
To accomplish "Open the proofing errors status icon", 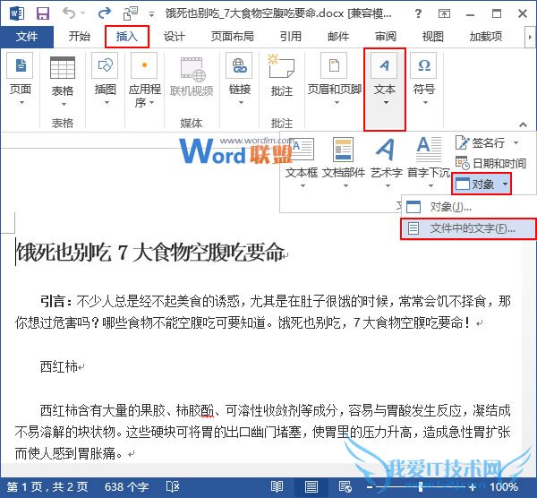I will 172,486.
